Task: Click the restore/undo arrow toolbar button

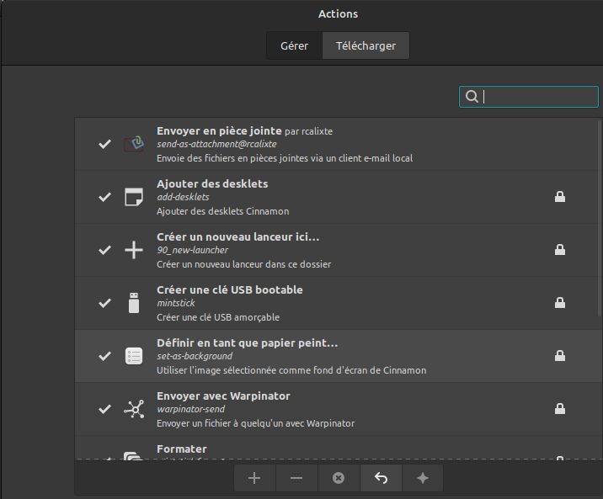Action: [381, 478]
